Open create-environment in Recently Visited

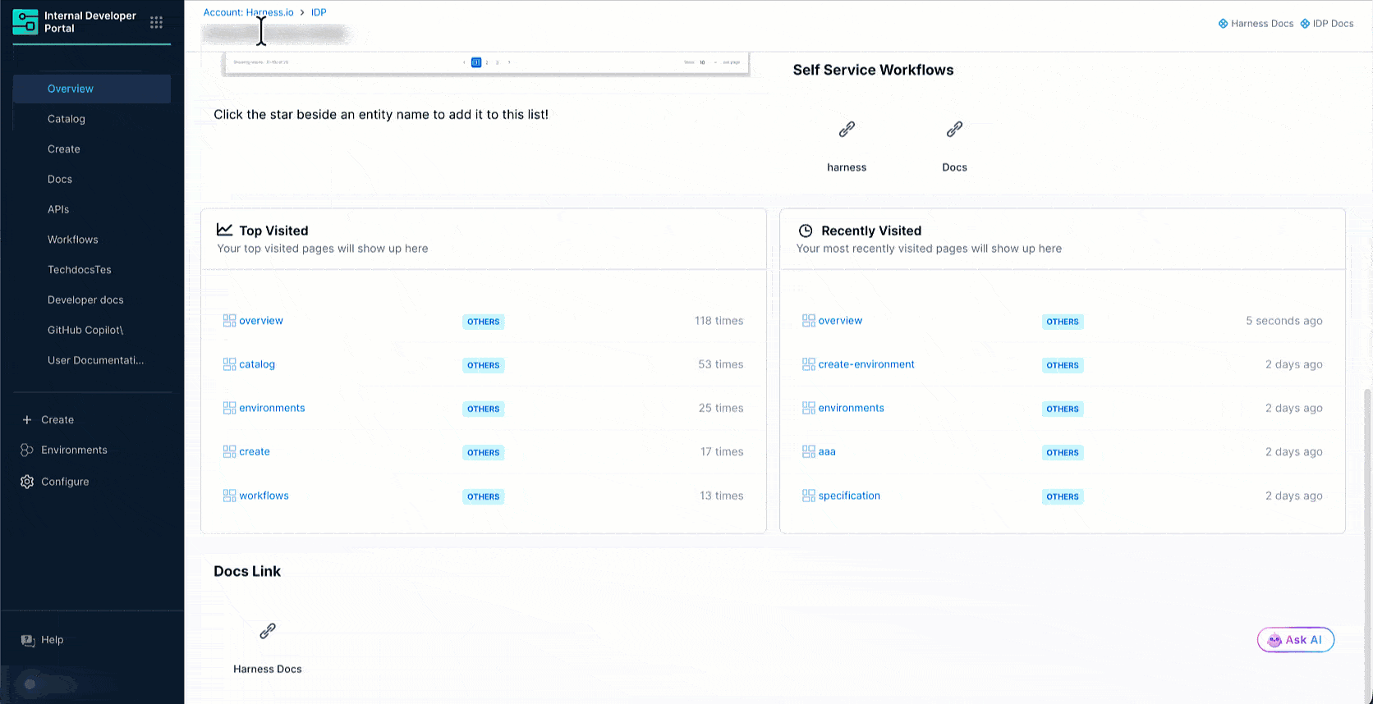(x=866, y=364)
